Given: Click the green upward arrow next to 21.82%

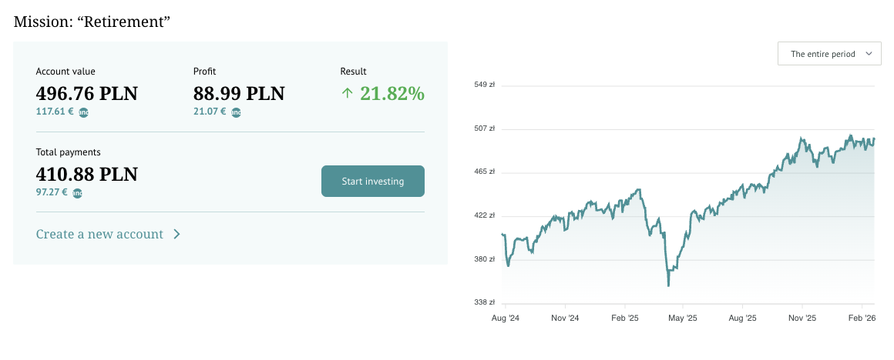Looking at the screenshot, I should click(x=347, y=94).
